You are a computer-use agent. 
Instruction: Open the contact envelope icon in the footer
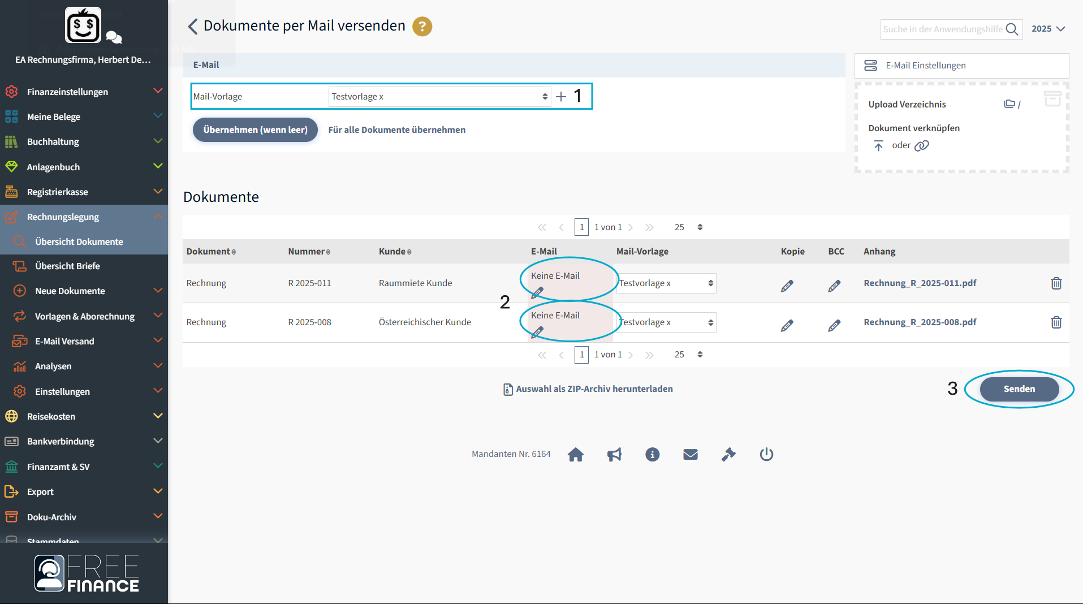[x=690, y=454]
